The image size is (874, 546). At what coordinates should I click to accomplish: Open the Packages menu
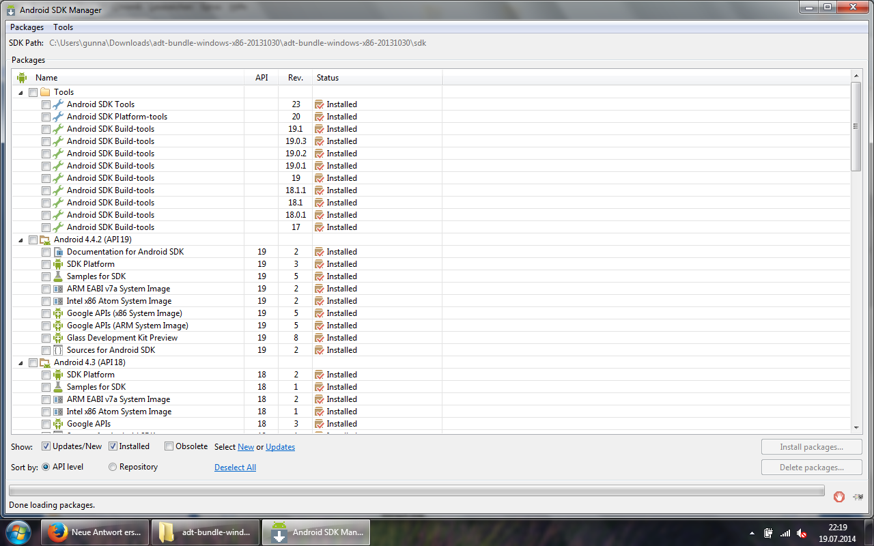tap(27, 27)
